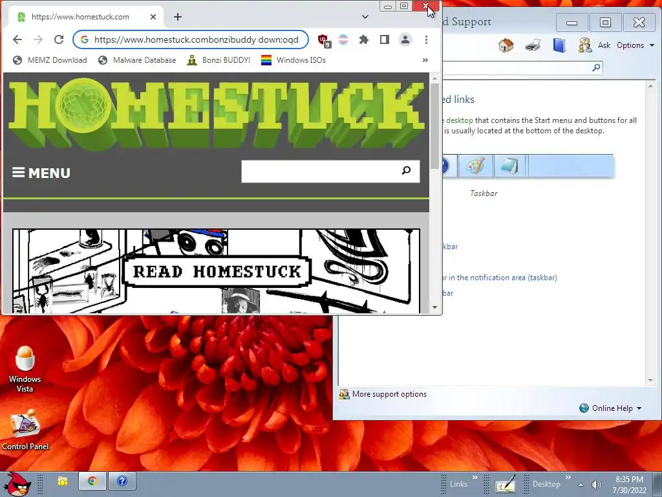Open the Homestuck MENU hamburger
The width and height of the screenshot is (662, 497).
41,173
